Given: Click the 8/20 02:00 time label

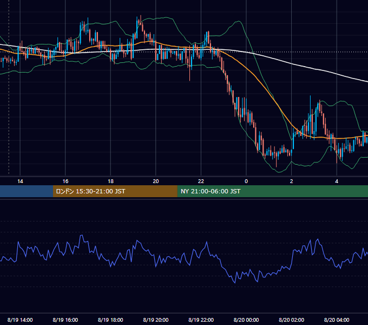Looking at the screenshot, I should pyautogui.click(x=291, y=320).
